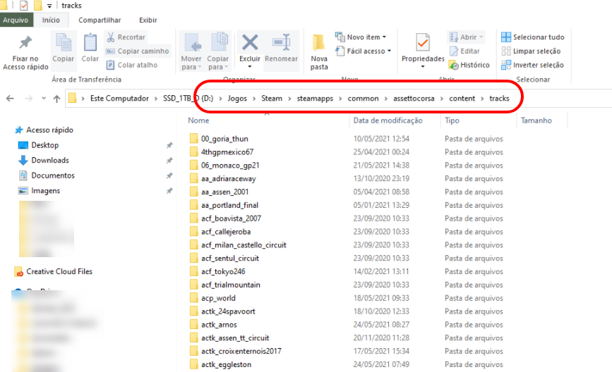Delete with the Excluir X icon
The height and width of the screenshot is (372, 612).
[250, 42]
